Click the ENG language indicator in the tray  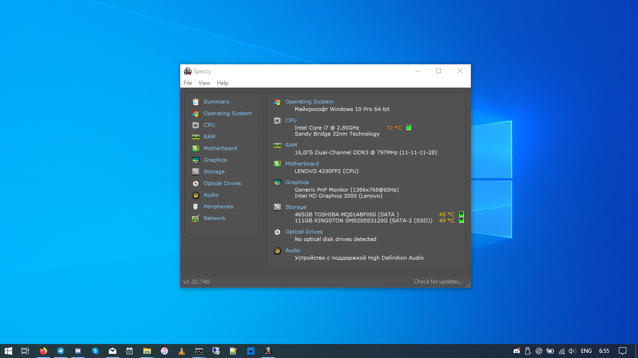(x=586, y=351)
